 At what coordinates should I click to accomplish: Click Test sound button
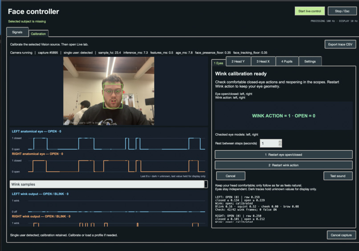338,176
